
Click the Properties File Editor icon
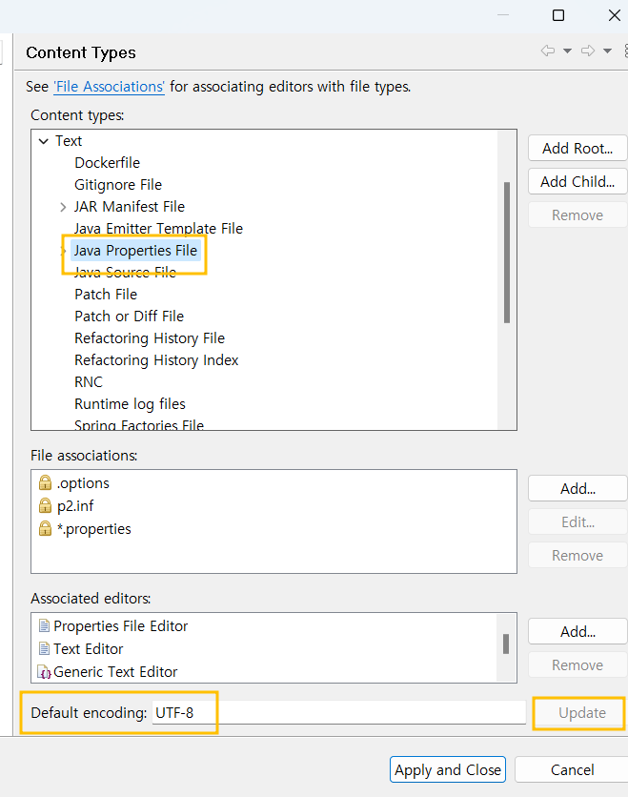coord(44,625)
